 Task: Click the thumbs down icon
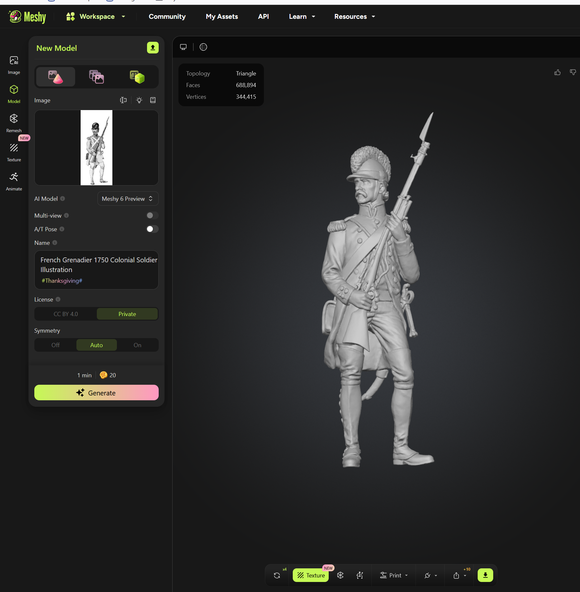(x=573, y=72)
